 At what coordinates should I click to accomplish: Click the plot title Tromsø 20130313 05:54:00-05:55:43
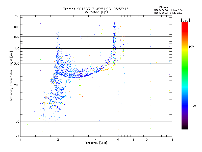tap(96, 9)
